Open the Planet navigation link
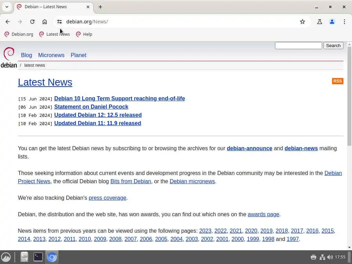Image resolution: width=352 pixels, height=264 pixels. (78, 55)
